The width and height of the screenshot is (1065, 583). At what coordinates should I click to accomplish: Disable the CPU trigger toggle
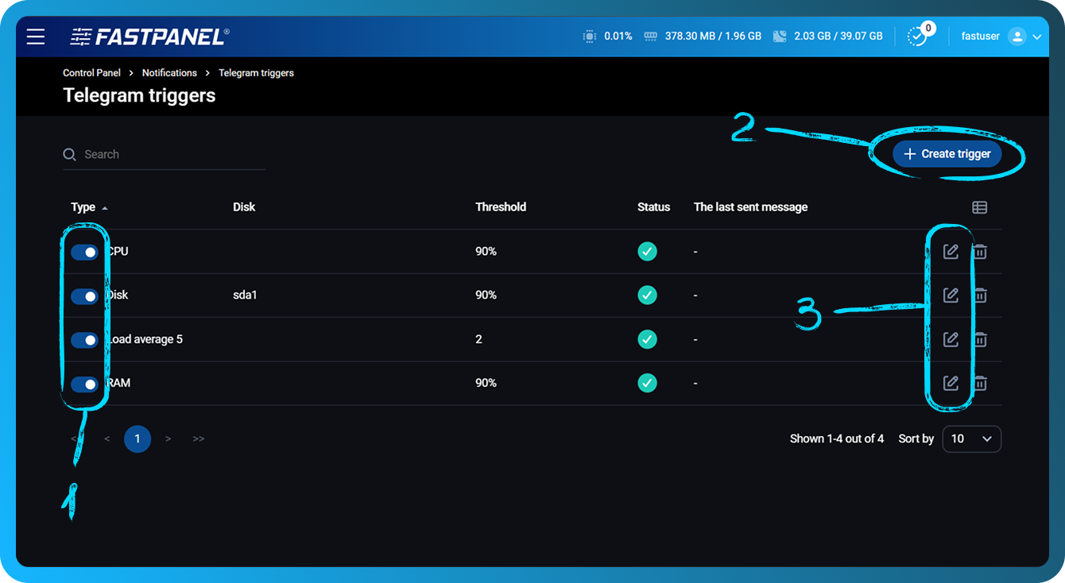coord(84,253)
